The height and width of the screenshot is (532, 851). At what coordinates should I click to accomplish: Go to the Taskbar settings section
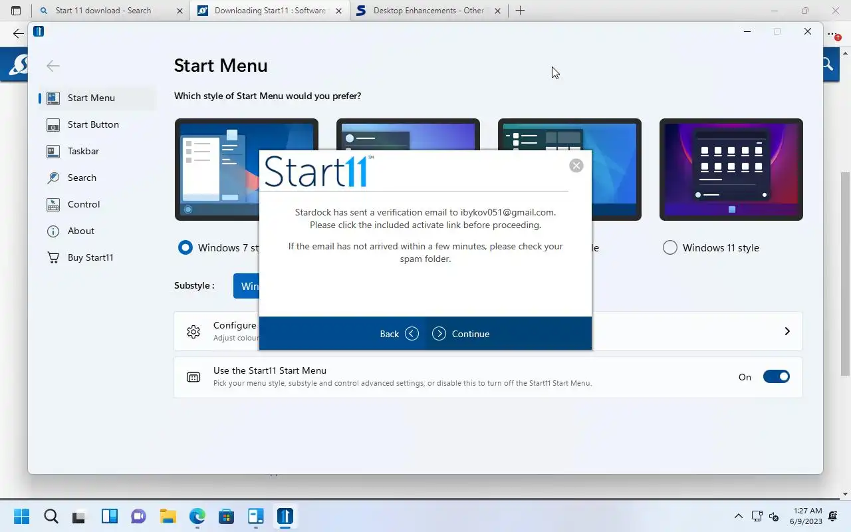point(97,151)
